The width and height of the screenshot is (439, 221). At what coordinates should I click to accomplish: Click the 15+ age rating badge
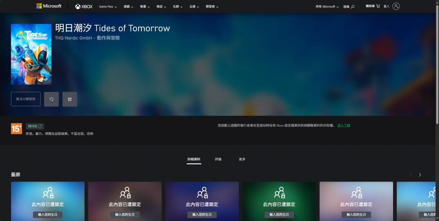pos(16,129)
